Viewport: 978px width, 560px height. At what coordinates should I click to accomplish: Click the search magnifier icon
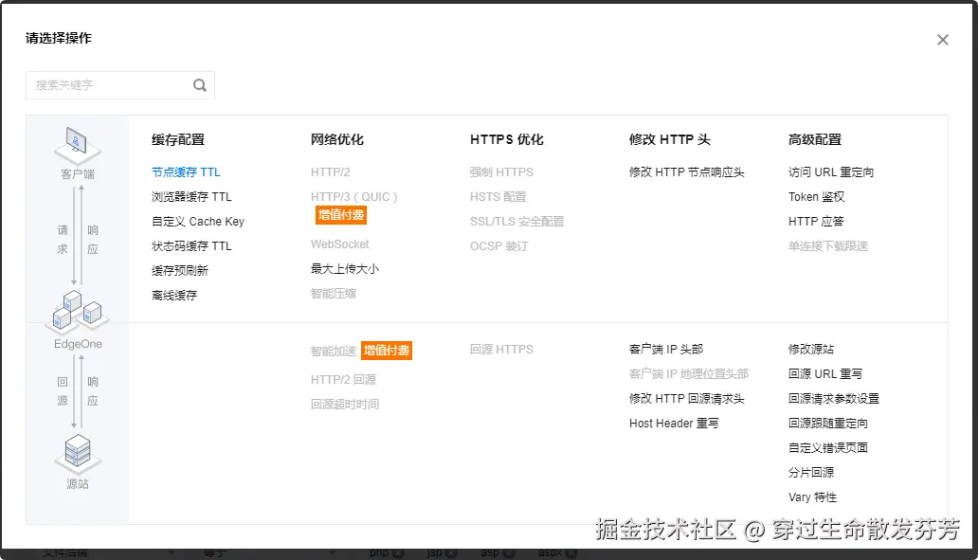tap(199, 84)
